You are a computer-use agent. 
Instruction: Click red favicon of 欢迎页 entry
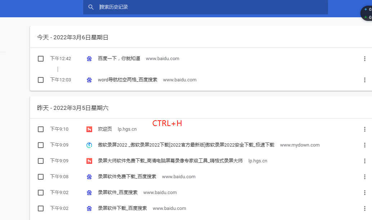89,129
